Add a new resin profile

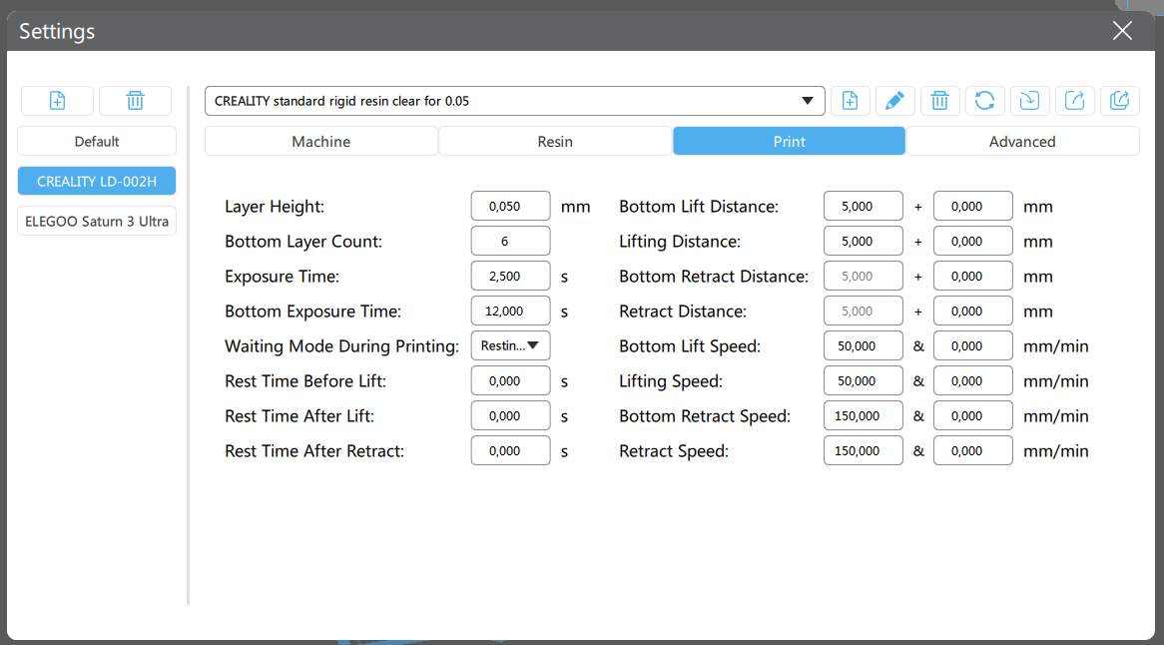tap(850, 101)
